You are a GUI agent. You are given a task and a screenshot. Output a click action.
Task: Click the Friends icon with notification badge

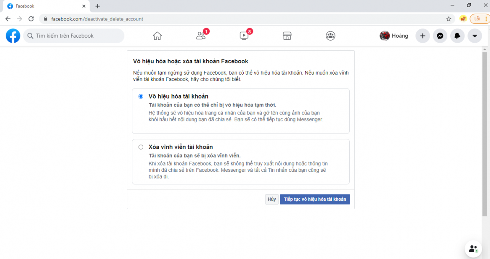(201, 36)
